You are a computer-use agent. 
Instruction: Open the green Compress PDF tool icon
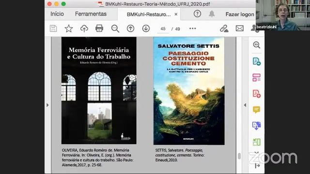click(x=256, y=142)
